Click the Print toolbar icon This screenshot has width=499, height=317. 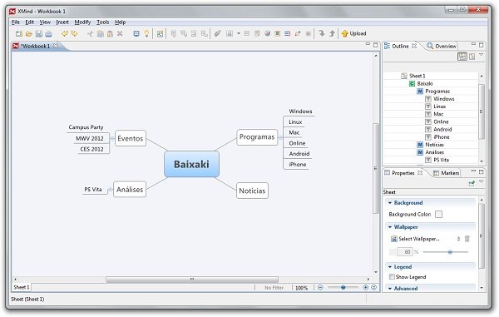[x=49, y=33]
